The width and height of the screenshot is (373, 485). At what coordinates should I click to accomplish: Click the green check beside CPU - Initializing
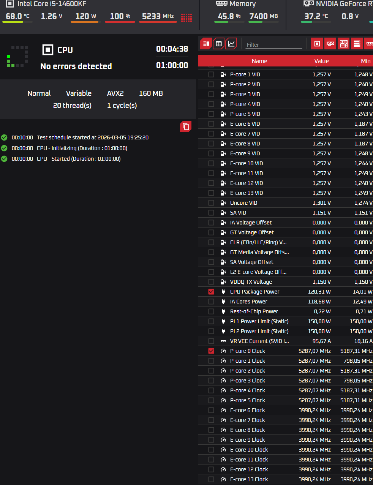coord(4,148)
